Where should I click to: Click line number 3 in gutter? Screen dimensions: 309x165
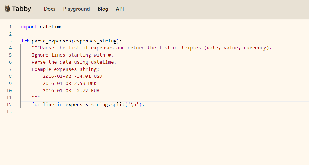(10, 41)
